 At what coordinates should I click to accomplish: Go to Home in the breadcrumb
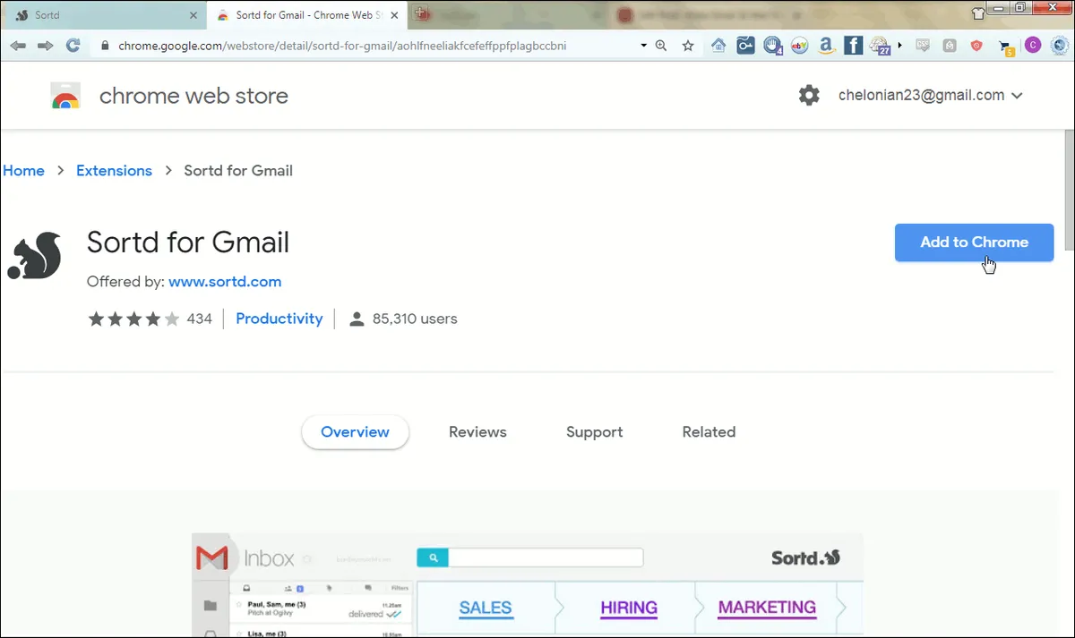coord(23,170)
